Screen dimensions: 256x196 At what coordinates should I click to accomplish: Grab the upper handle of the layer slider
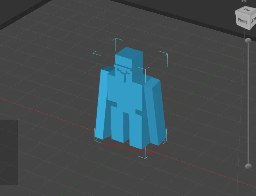point(248,41)
